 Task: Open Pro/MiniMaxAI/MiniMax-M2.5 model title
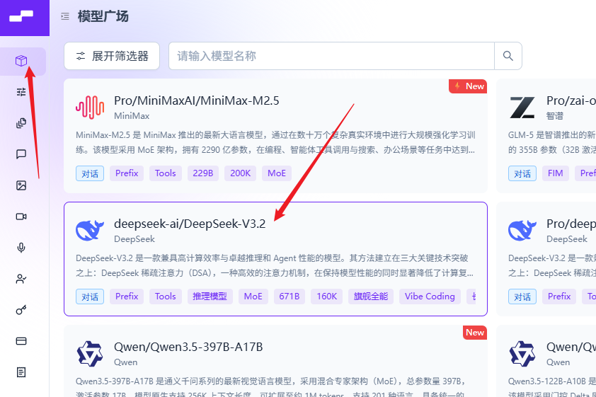point(197,100)
